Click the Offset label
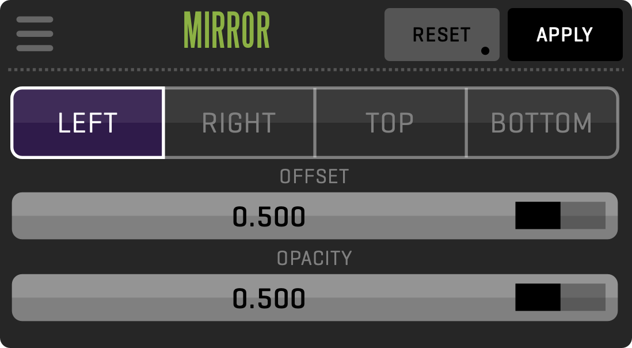The image size is (632, 348). (x=314, y=176)
